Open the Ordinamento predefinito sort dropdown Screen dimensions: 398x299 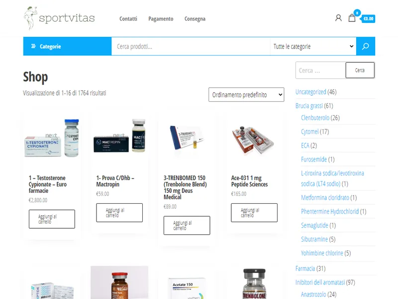pyautogui.click(x=246, y=95)
